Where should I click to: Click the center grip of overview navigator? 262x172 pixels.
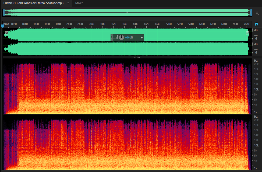tap(127, 12)
